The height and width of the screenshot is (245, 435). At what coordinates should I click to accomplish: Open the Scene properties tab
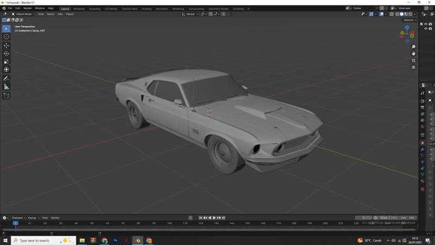(422, 120)
